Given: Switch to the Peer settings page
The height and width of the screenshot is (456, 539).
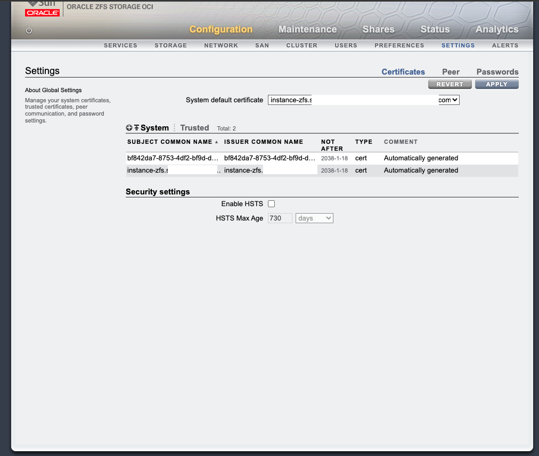Looking at the screenshot, I should click(450, 71).
